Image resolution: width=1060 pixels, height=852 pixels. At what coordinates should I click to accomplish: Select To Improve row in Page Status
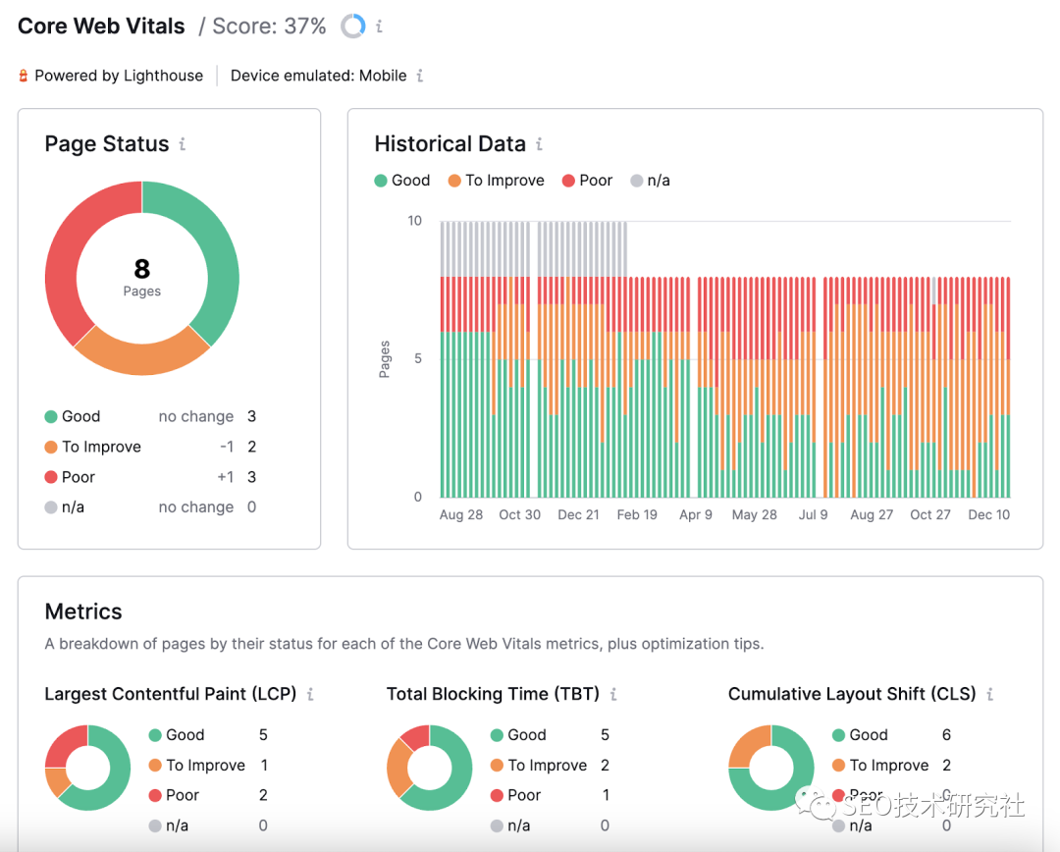pos(149,447)
